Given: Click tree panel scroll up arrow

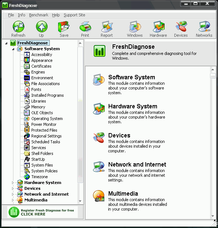Looking at the screenshot, I should point(80,43).
